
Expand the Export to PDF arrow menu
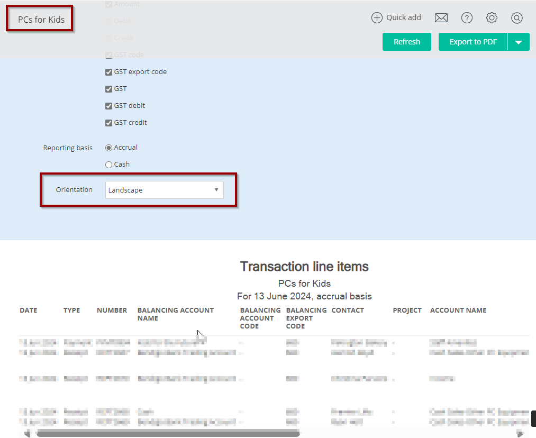pyautogui.click(x=519, y=42)
